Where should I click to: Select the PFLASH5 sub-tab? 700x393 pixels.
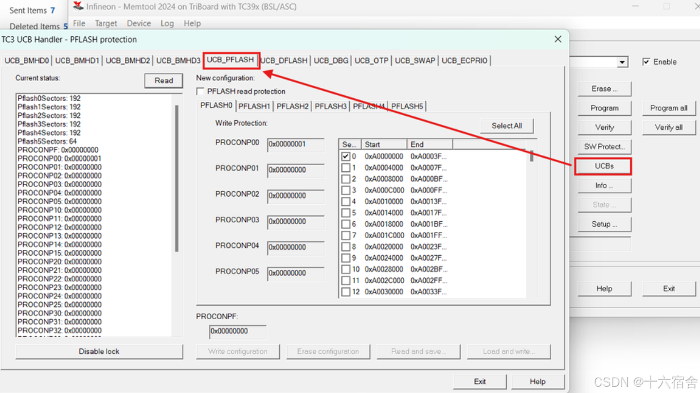pos(407,106)
